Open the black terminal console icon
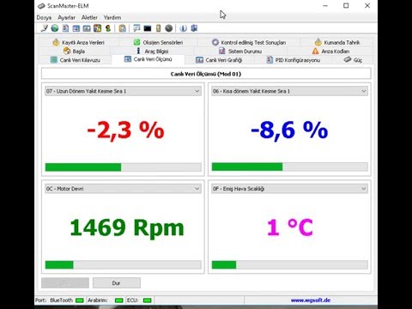This screenshot has height=309, width=412. point(148,28)
